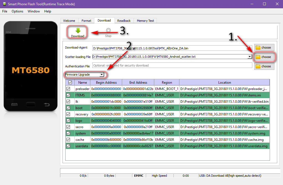Click the app icon in title bar
The image size is (283, 185).
tap(4, 4)
